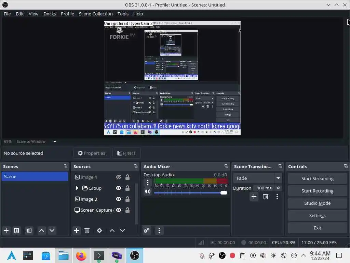Float the Scenes dock icon

tap(65, 166)
